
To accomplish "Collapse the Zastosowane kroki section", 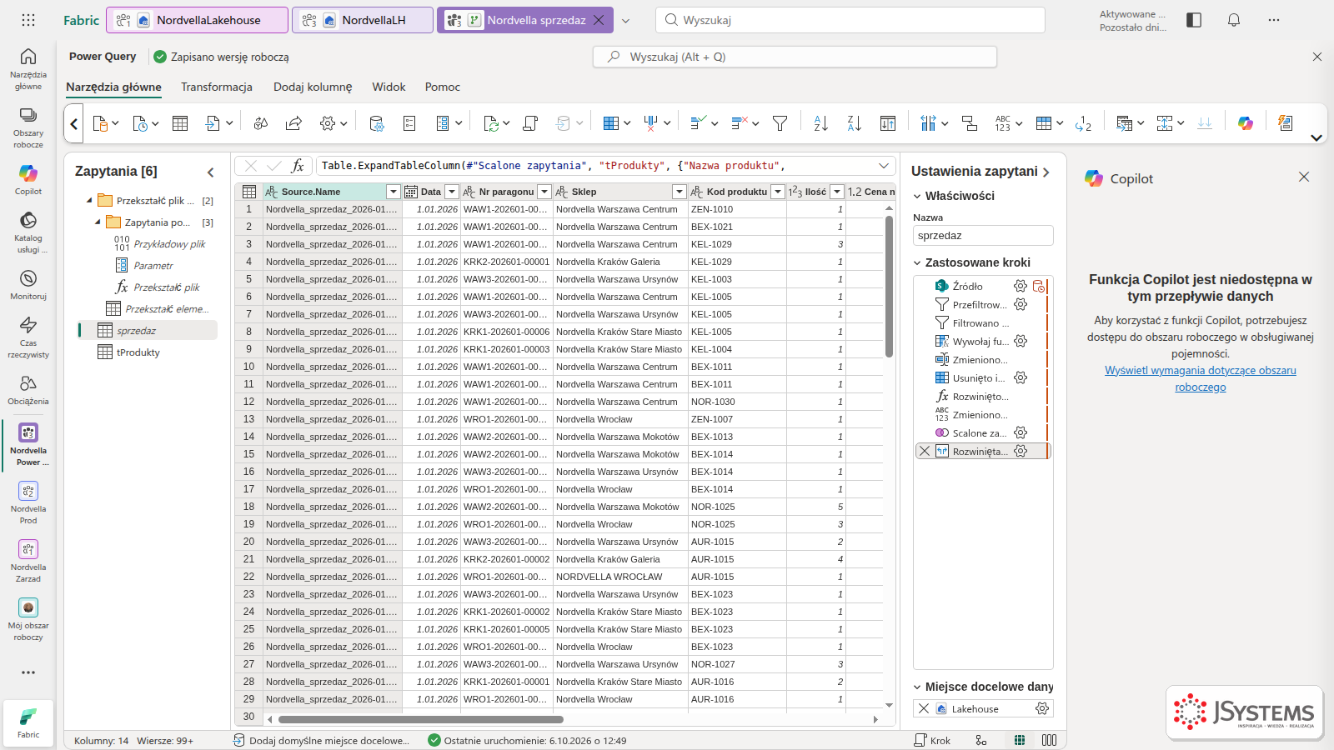I will [917, 262].
